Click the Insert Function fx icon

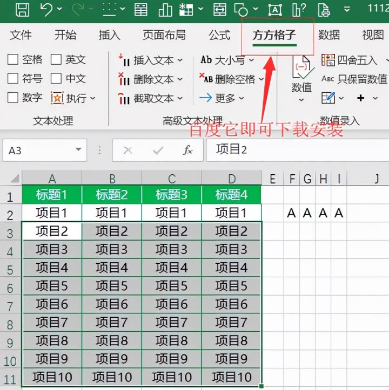[x=187, y=150]
